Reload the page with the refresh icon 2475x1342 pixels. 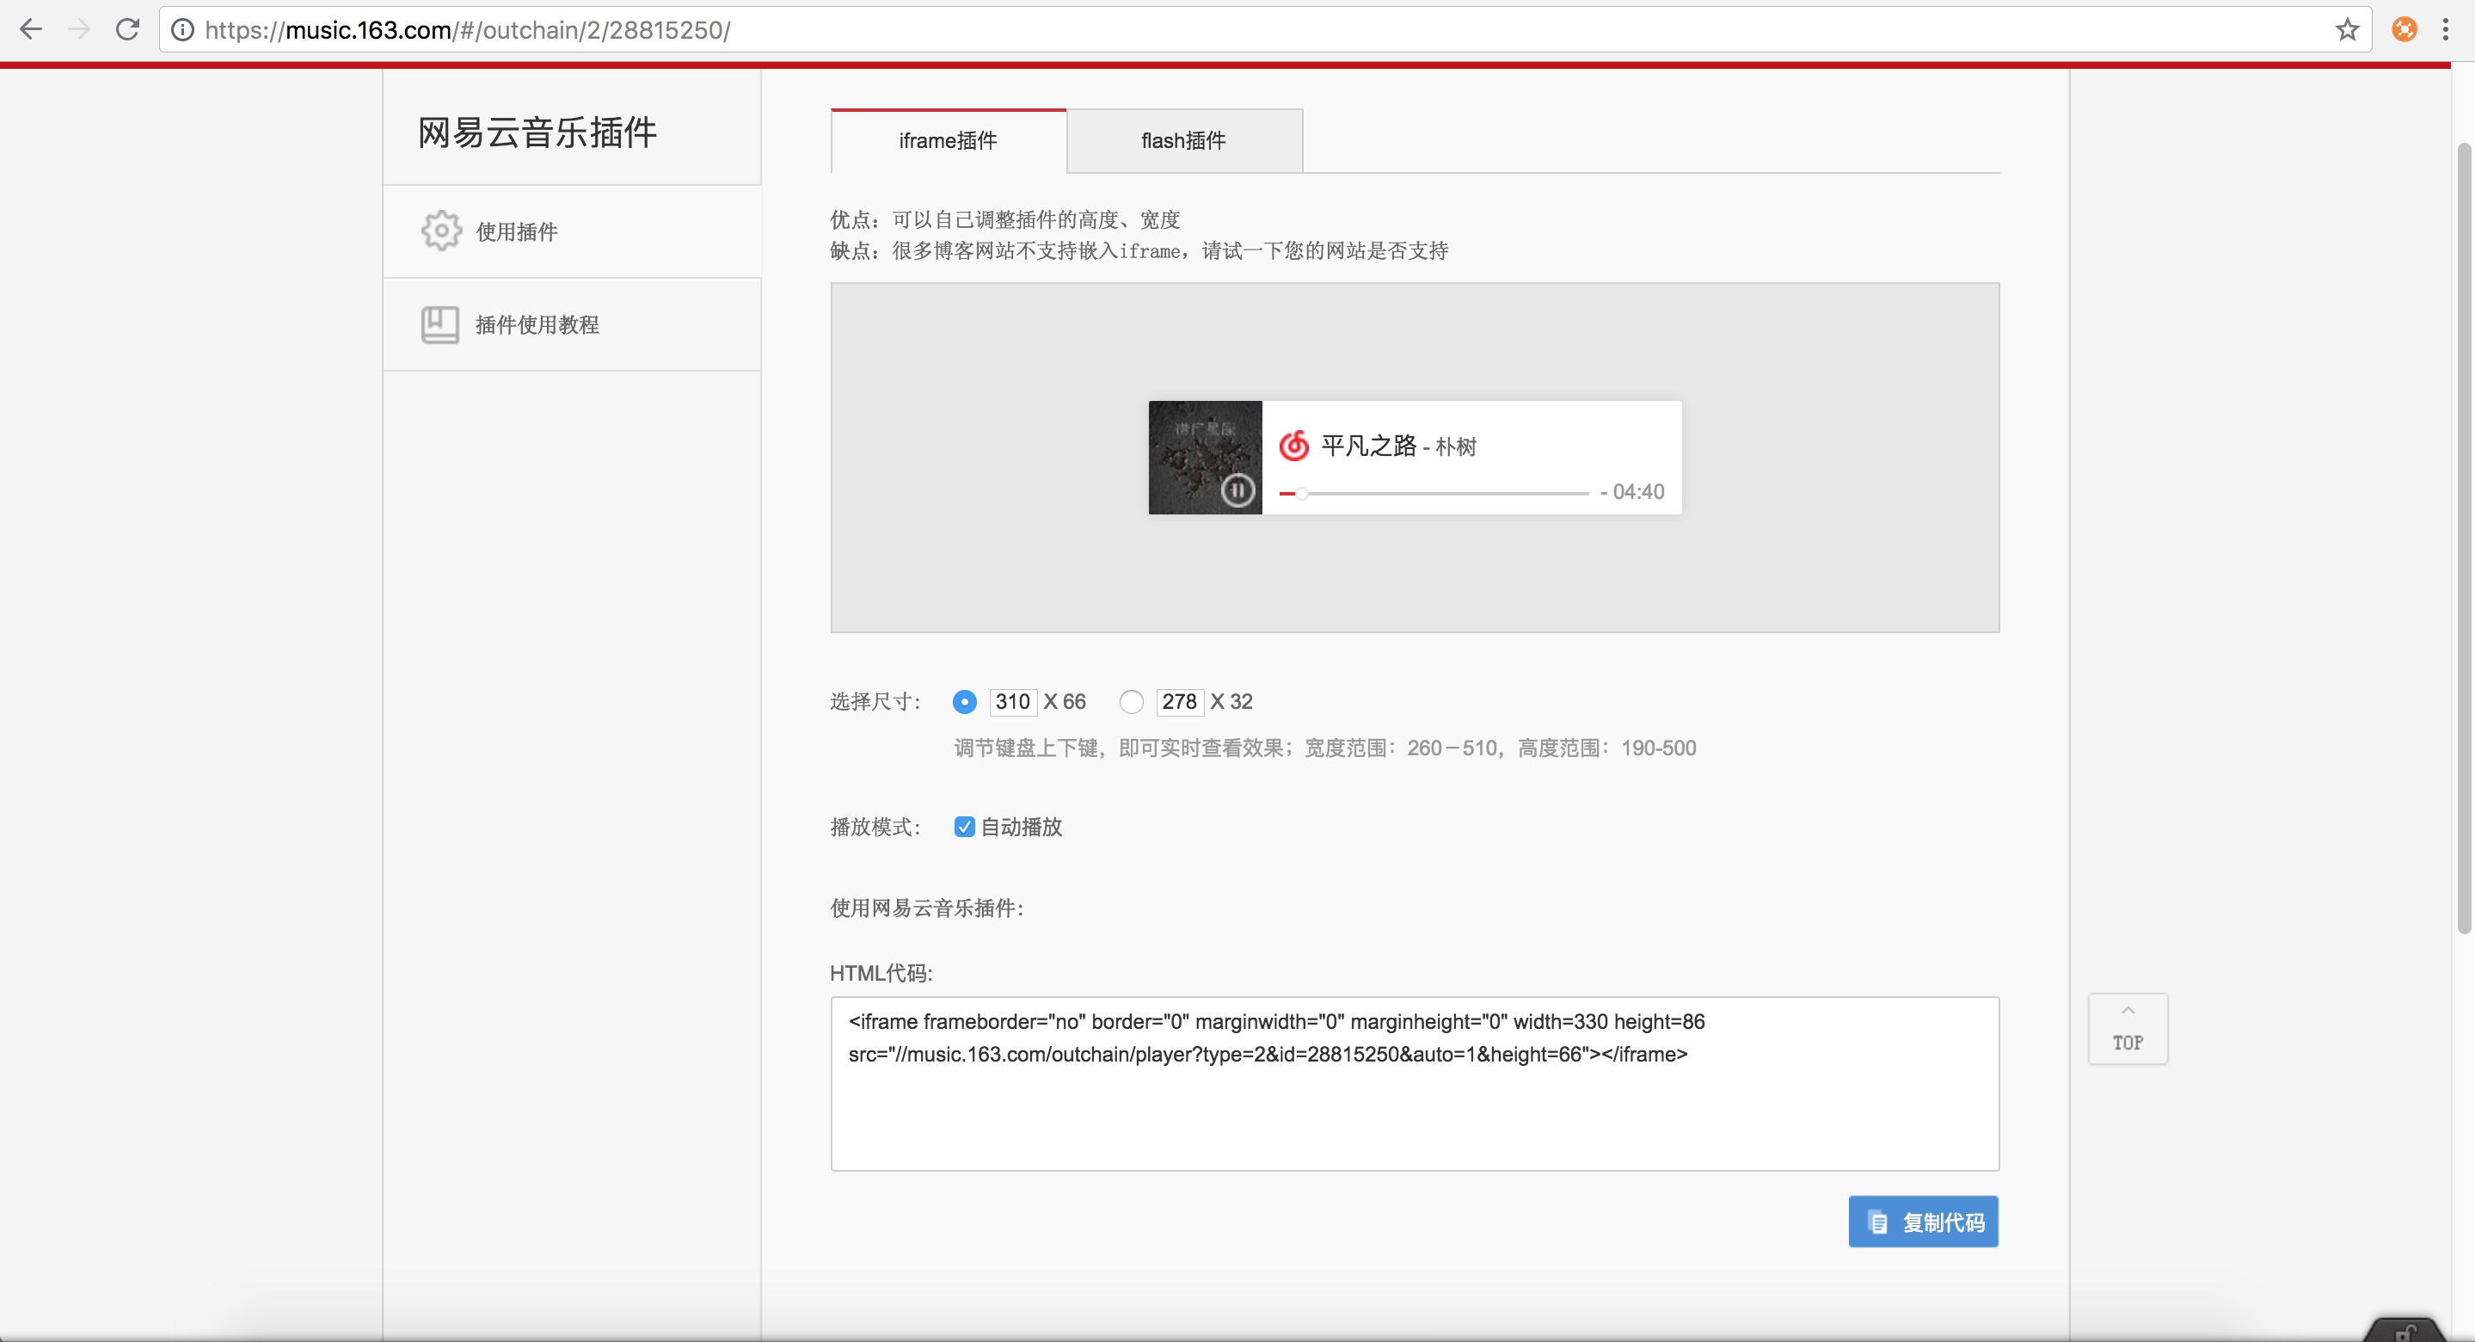pyautogui.click(x=128, y=30)
